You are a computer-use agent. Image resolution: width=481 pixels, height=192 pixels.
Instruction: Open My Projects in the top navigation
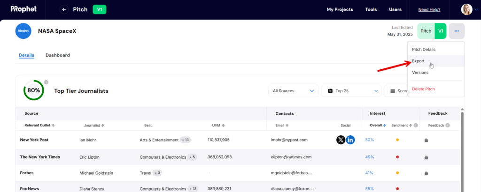340,9
